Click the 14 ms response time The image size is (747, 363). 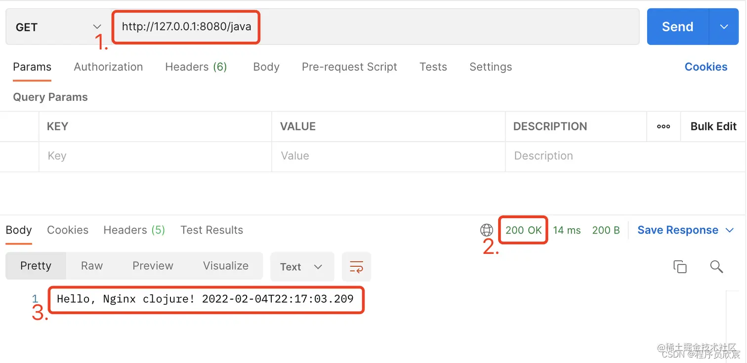(567, 230)
